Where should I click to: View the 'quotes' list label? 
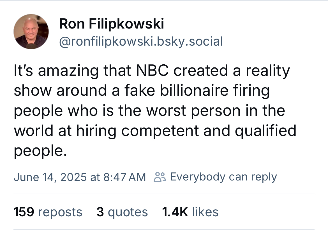tap(128, 212)
